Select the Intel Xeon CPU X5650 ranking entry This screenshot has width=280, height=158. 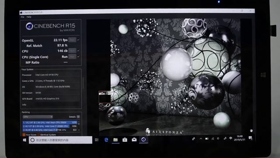(x=50, y=122)
